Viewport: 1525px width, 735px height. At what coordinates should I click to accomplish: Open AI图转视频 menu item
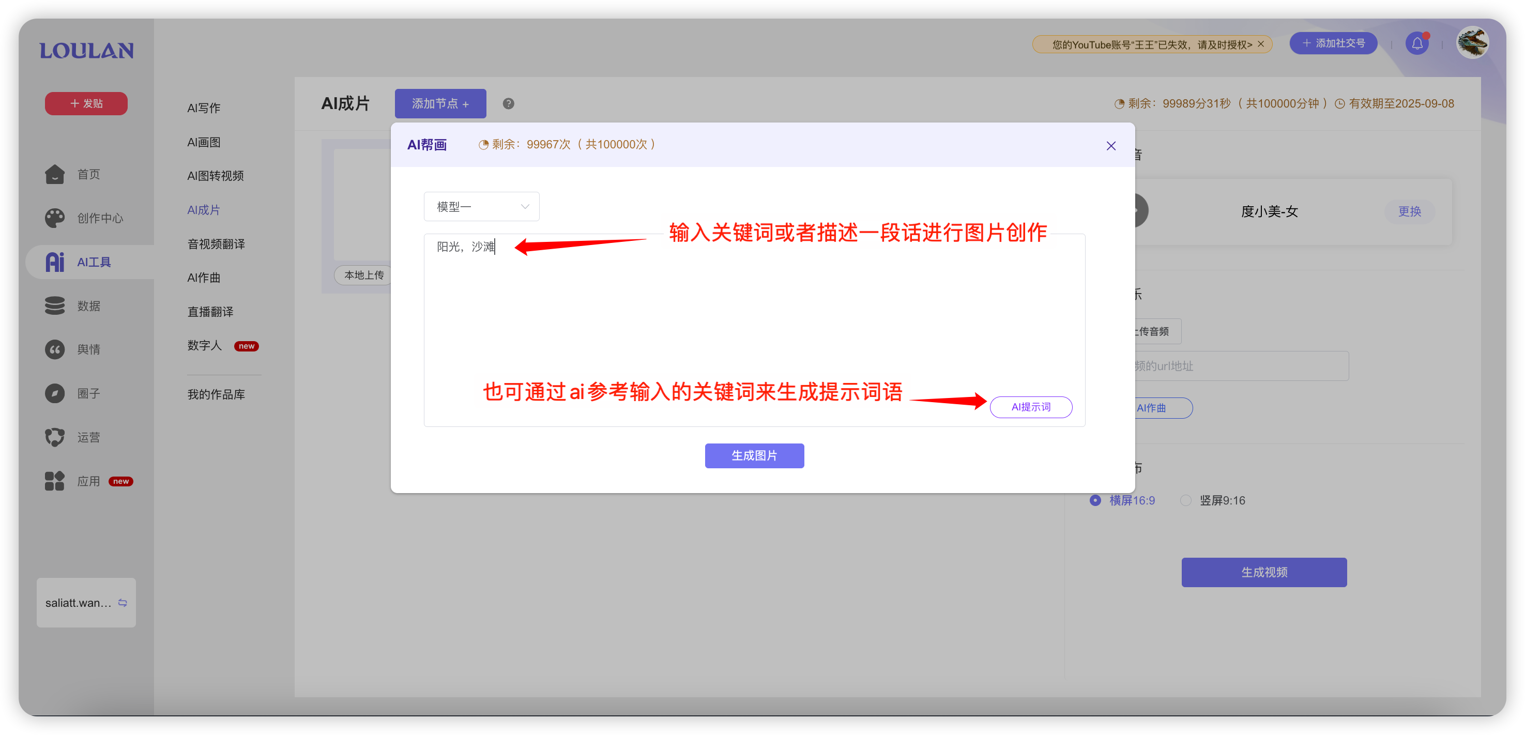(216, 176)
